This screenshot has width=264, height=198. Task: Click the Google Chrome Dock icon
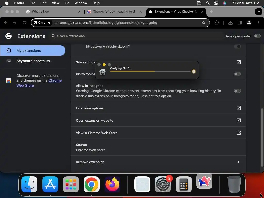tap(92, 184)
